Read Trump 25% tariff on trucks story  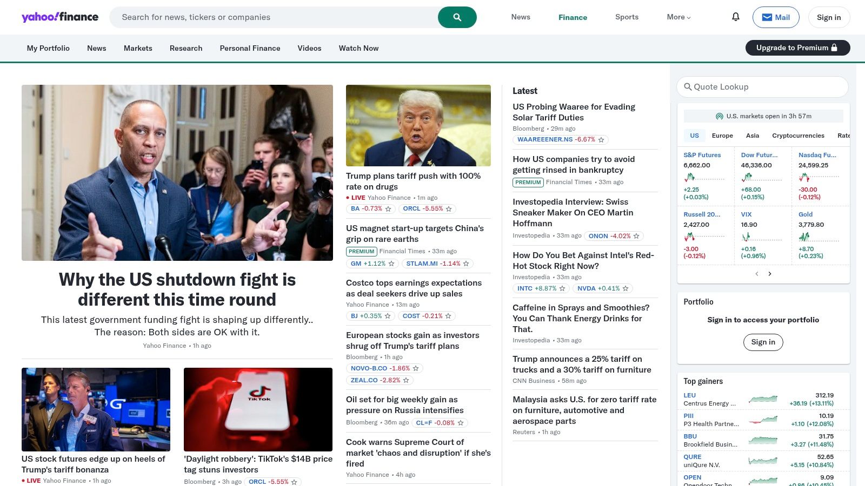click(582, 364)
